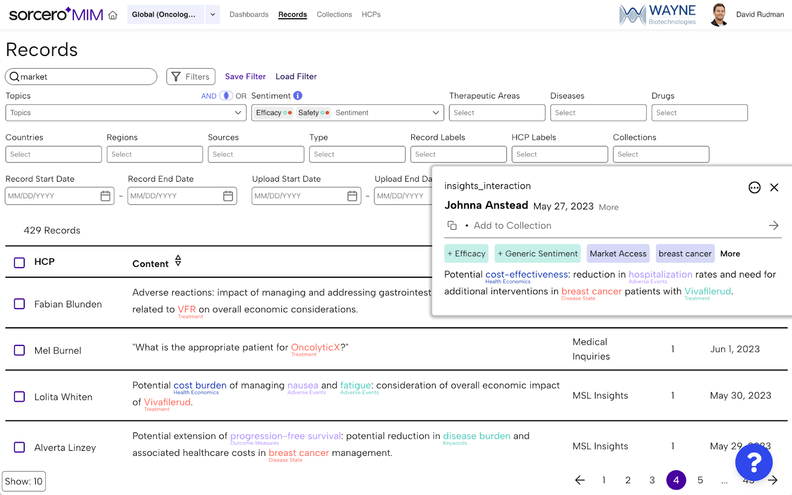
Task: Click the Save Filter link
Action: 246,77
